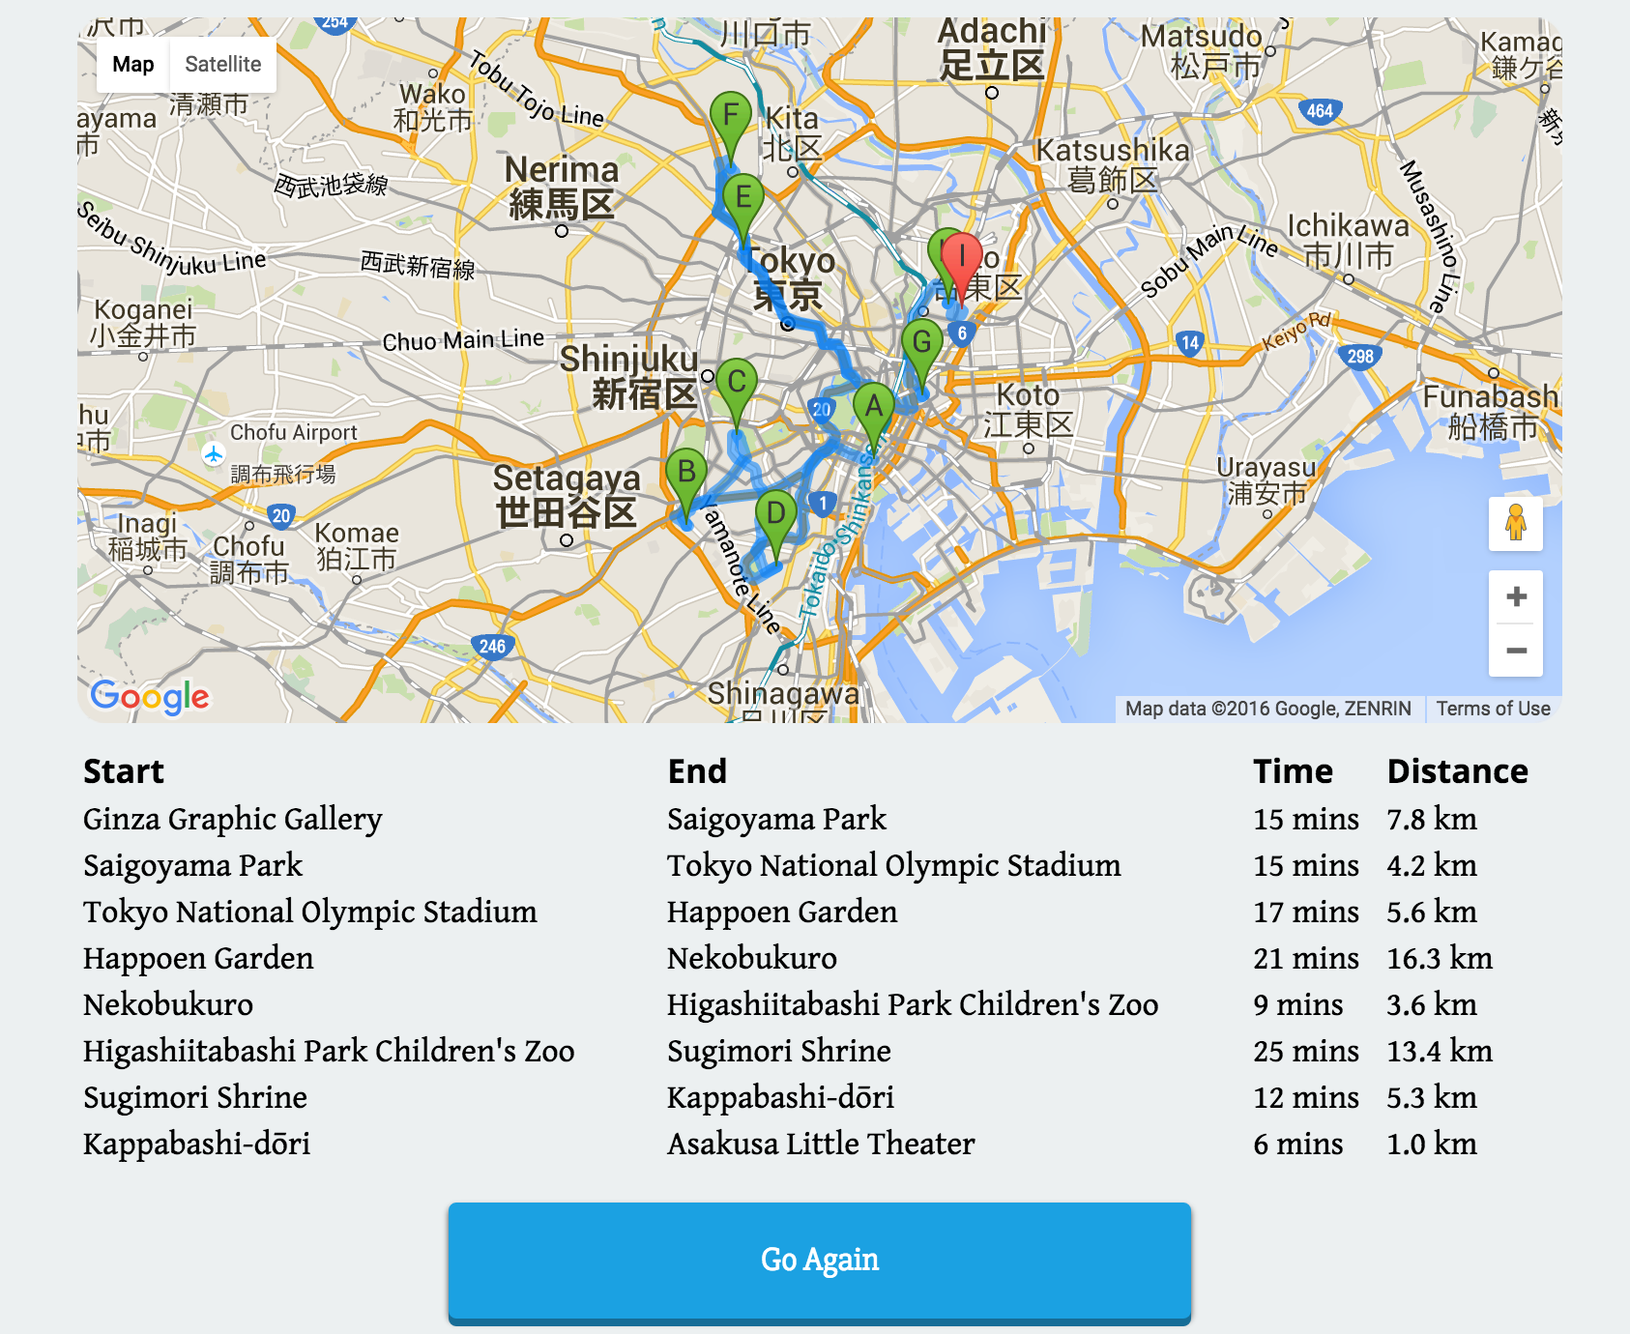The width and height of the screenshot is (1630, 1334).
Task: Click Asakusa Little Theater end entry
Action: pyautogui.click(x=821, y=1145)
